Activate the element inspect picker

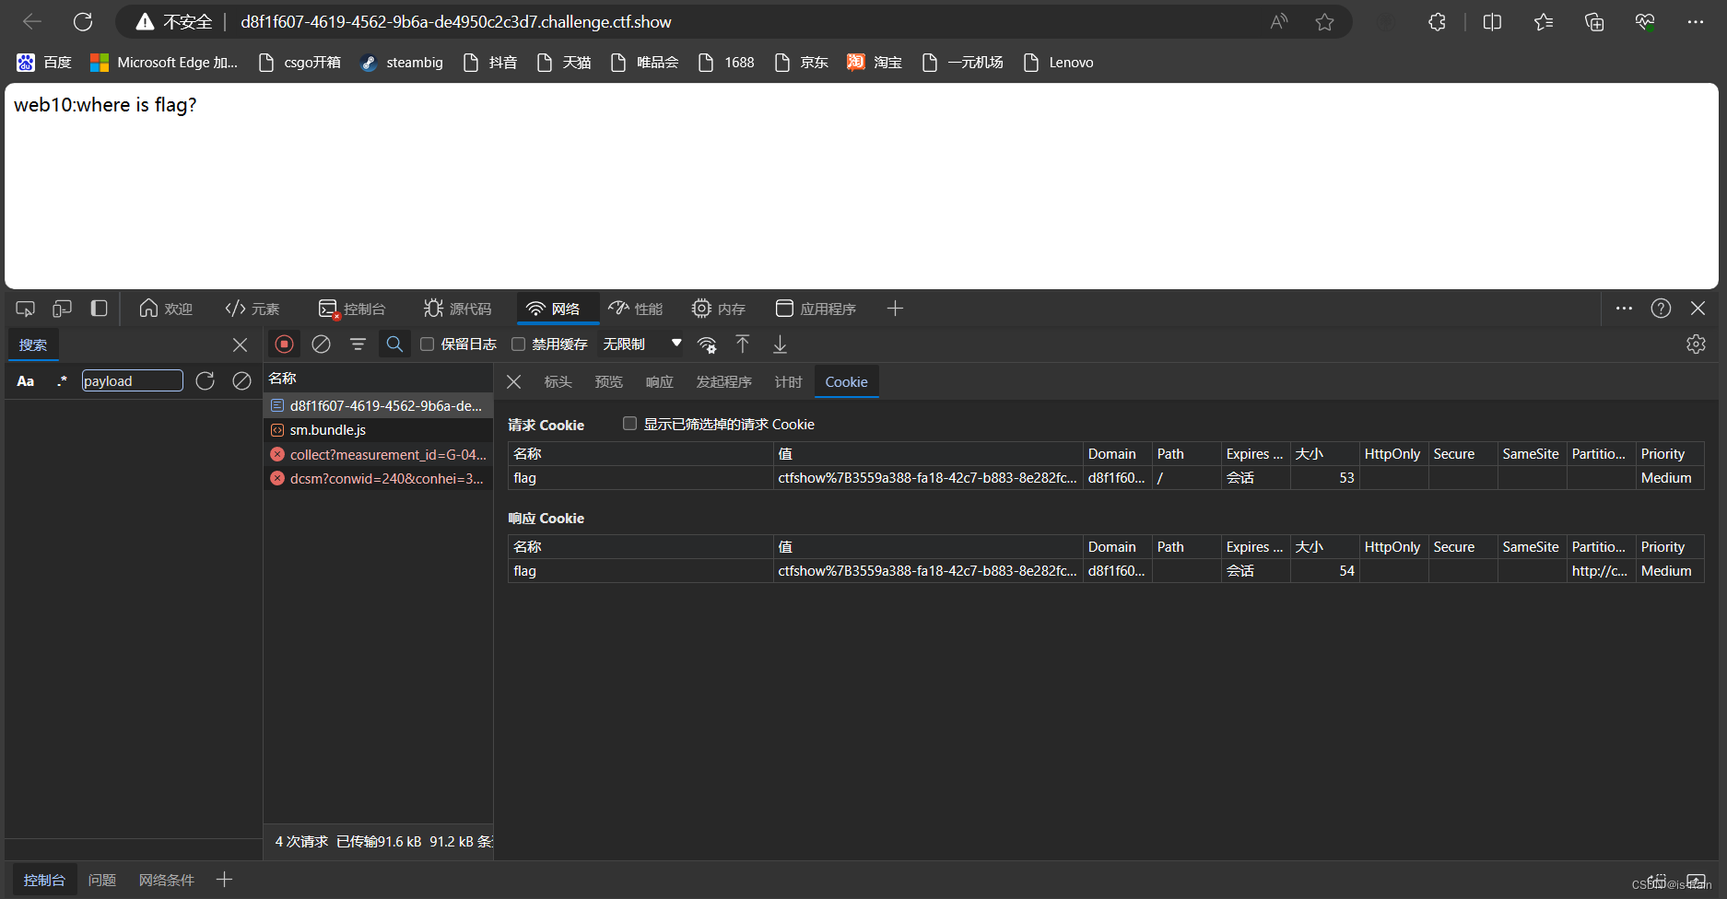(25, 308)
